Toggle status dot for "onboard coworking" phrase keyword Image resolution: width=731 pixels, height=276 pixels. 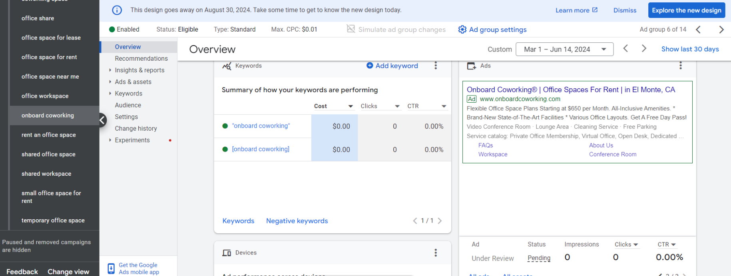[x=225, y=126]
